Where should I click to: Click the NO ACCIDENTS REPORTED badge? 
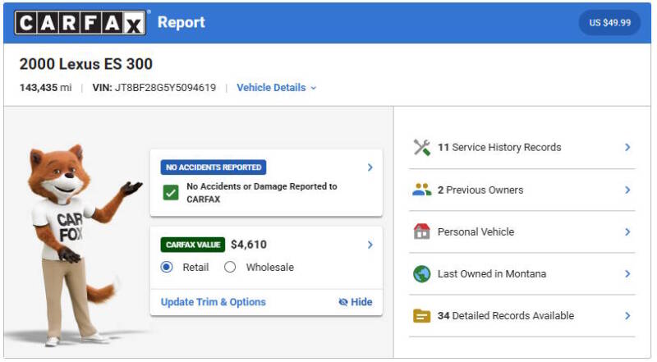tap(214, 167)
